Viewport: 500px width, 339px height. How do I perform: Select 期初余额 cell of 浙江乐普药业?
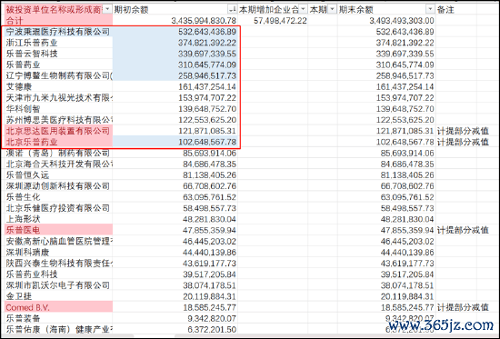(x=175, y=43)
